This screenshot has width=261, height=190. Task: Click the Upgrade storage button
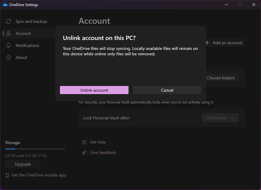tap(23, 164)
